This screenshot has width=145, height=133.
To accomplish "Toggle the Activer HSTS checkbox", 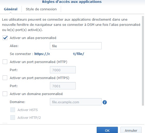I will [13, 110].
